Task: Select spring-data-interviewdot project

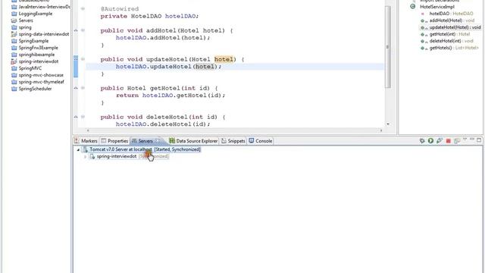Action: 44,34
